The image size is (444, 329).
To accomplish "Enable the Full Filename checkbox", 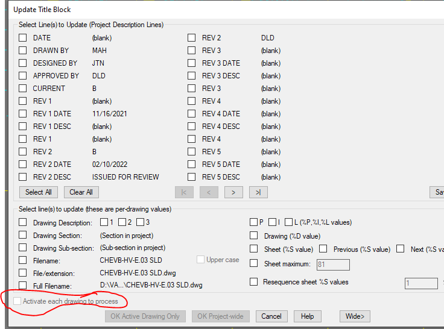I will click(x=23, y=285).
